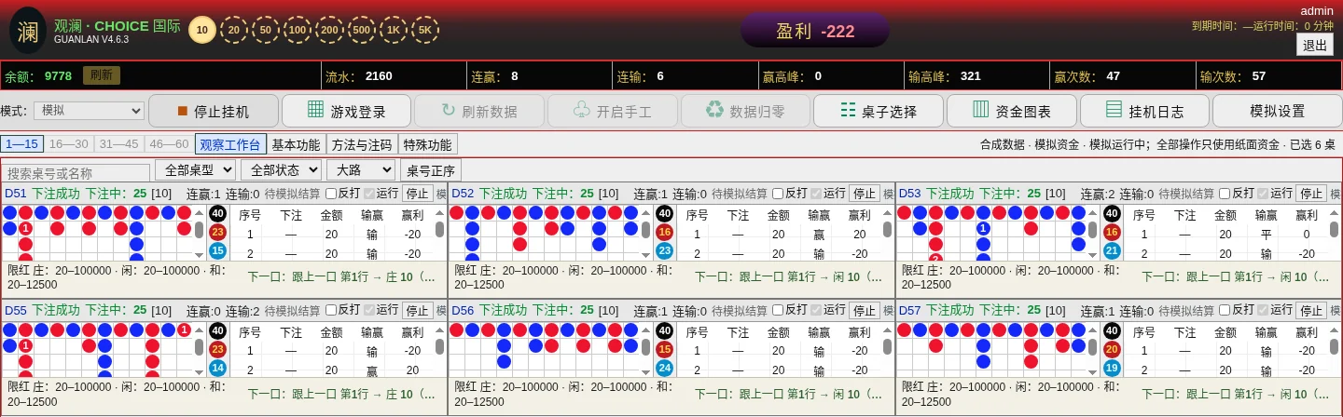Toggle 运行 checkbox for table D56
Viewport: 1343px width, 417px height.
pyautogui.click(x=816, y=311)
